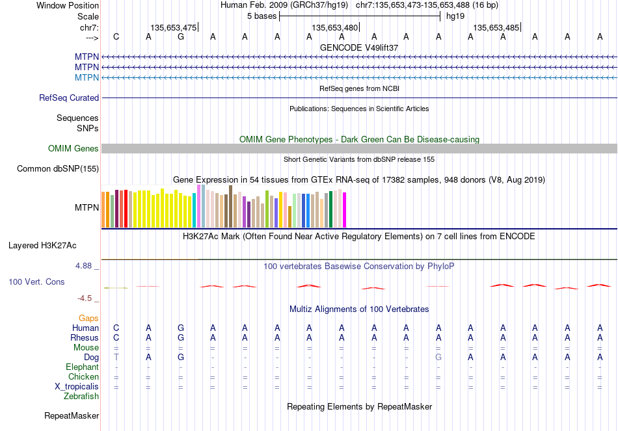Screen dimensions: 618x431
Task: Click olive conservation mark under base C
Action: pyautogui.click(x=116, y=288)
